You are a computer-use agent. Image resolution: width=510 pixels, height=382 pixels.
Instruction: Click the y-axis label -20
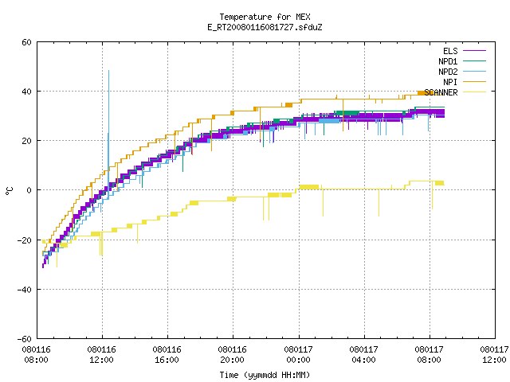25,240
